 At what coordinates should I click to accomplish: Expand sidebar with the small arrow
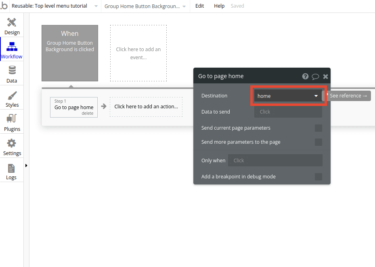click(26, 166)
